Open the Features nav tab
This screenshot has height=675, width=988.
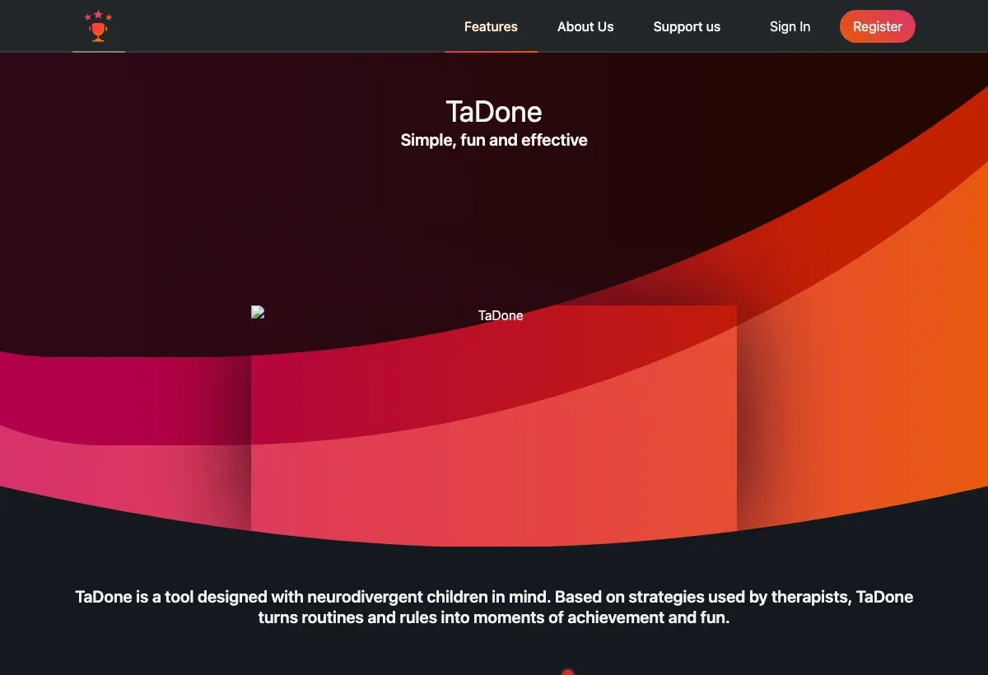tap(491, 26)
